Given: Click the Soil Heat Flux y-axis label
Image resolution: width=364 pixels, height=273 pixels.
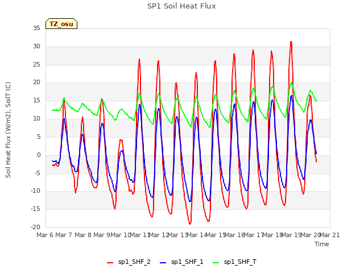Looking at the screenshot, I should 8,130.
